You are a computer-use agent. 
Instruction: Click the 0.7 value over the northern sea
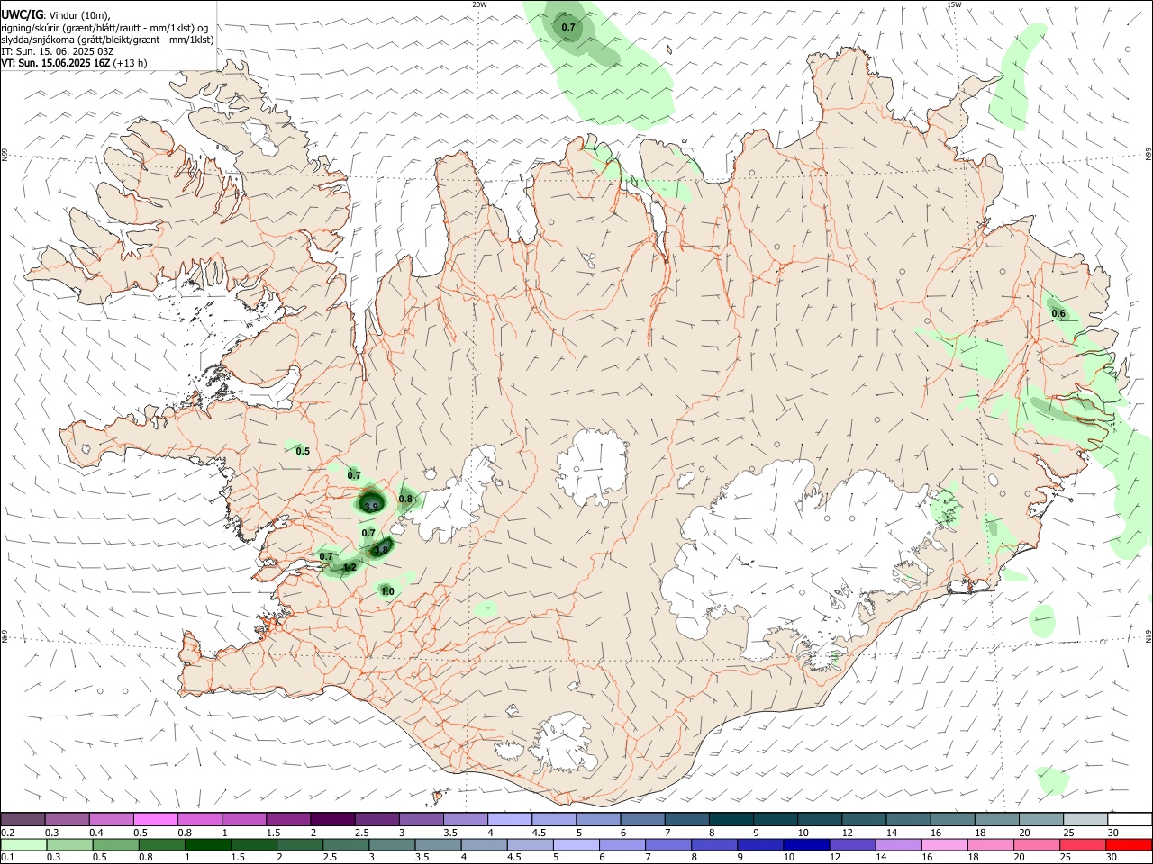pos(568,27)
